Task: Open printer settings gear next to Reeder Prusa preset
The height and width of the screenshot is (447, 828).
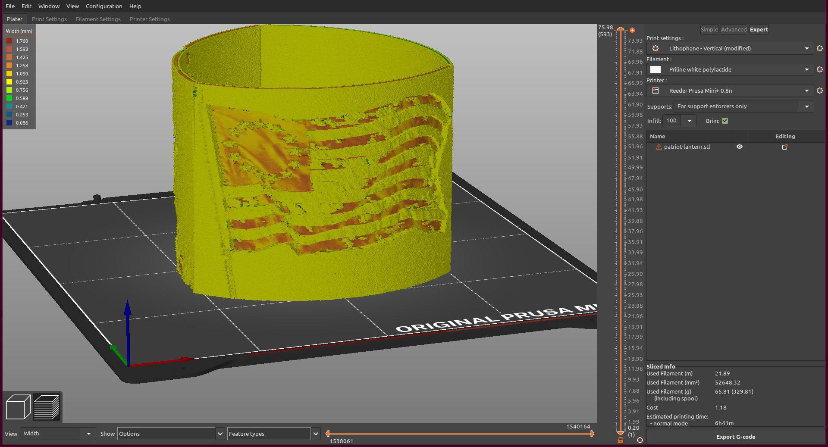Action: [x=820, y=91]
